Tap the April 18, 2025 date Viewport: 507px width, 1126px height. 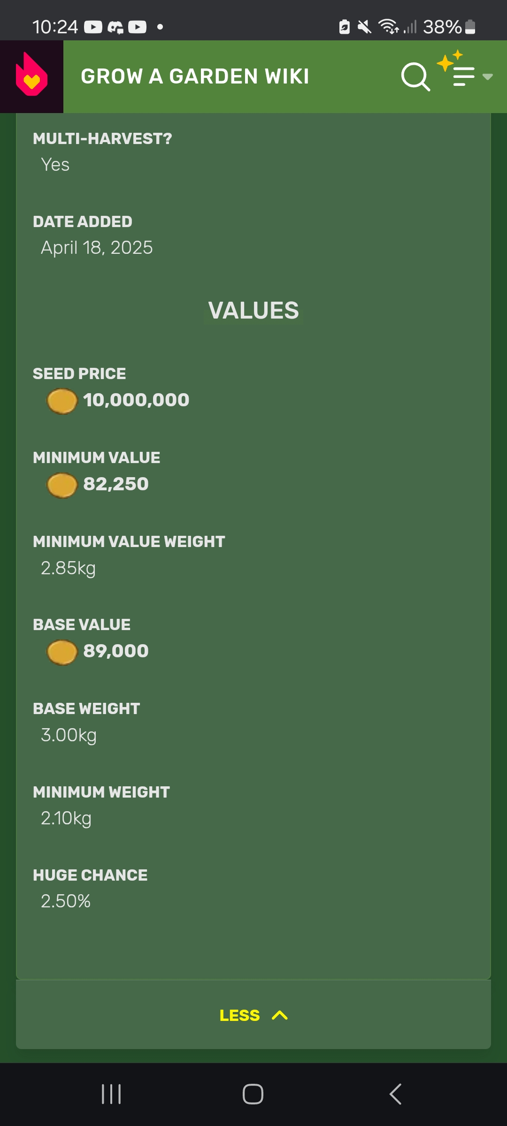pyautogui.click(x=97, y=248)
